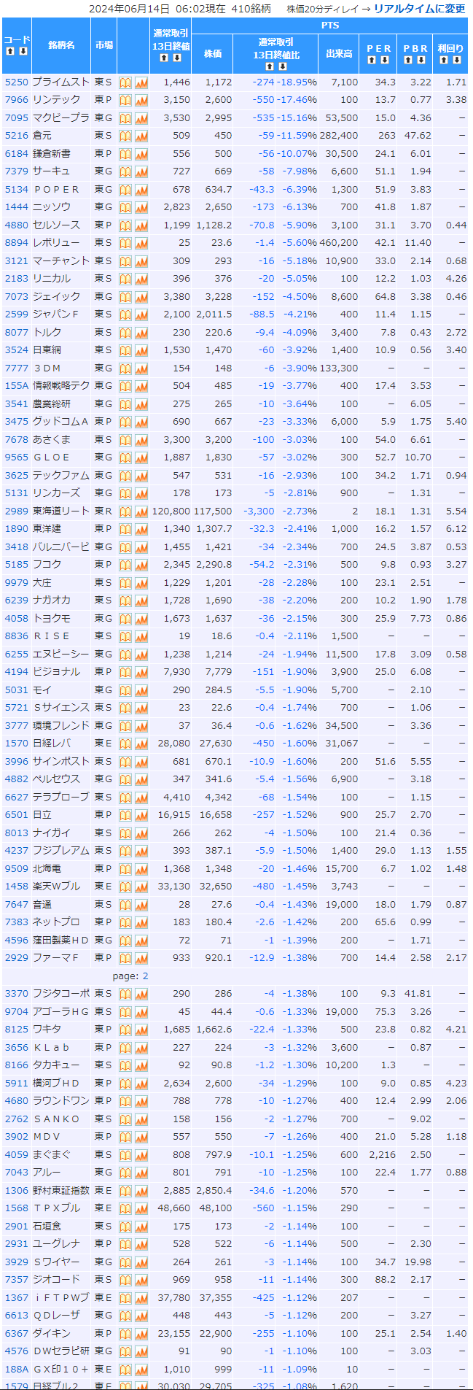Viewport: 473px width, 1390px height.
Task: Open stock code 188A link
Action: (x=17, y=1369)
